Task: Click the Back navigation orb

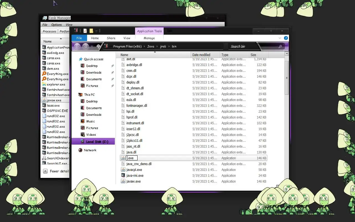Action: tap(77, 46)
